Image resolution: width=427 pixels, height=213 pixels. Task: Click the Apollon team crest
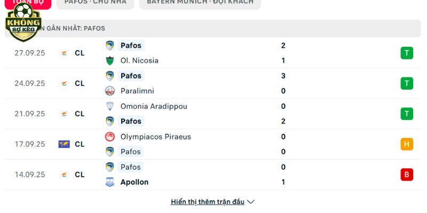[110, 182]
